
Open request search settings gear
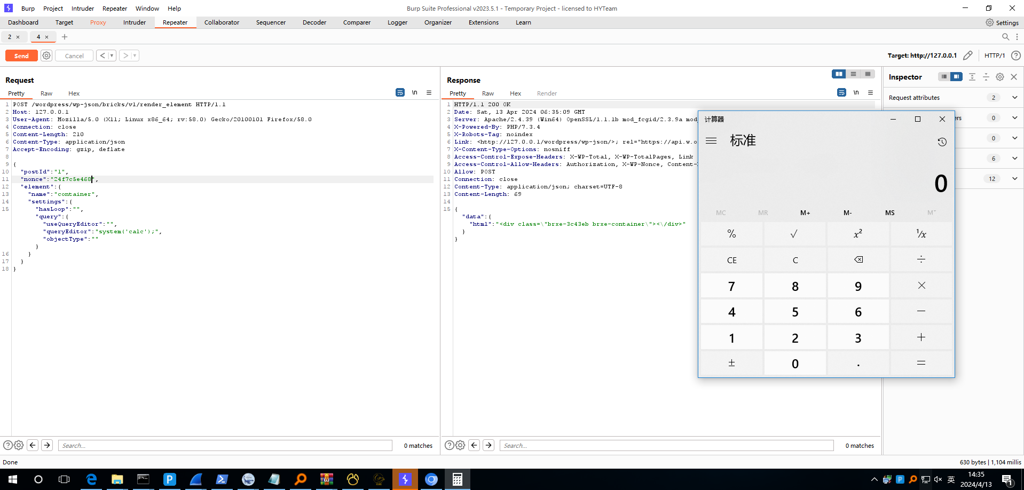point(19,445)
